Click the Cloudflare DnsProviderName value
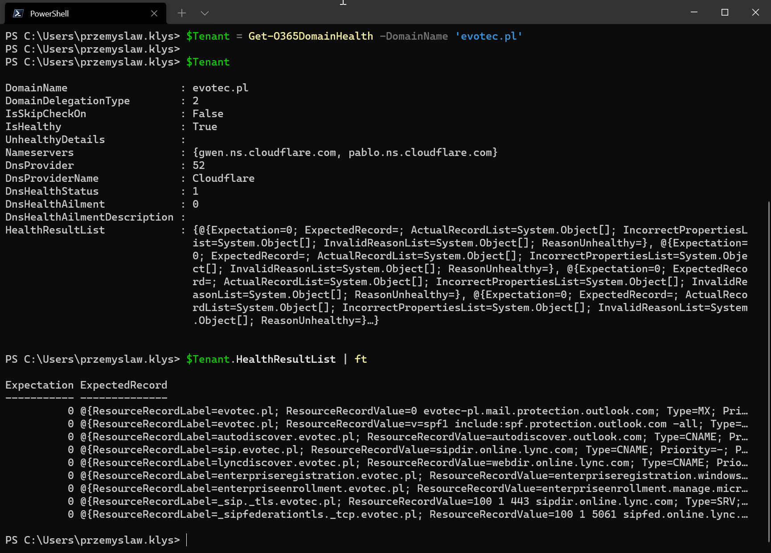771x553 pixels. (223, 178)
